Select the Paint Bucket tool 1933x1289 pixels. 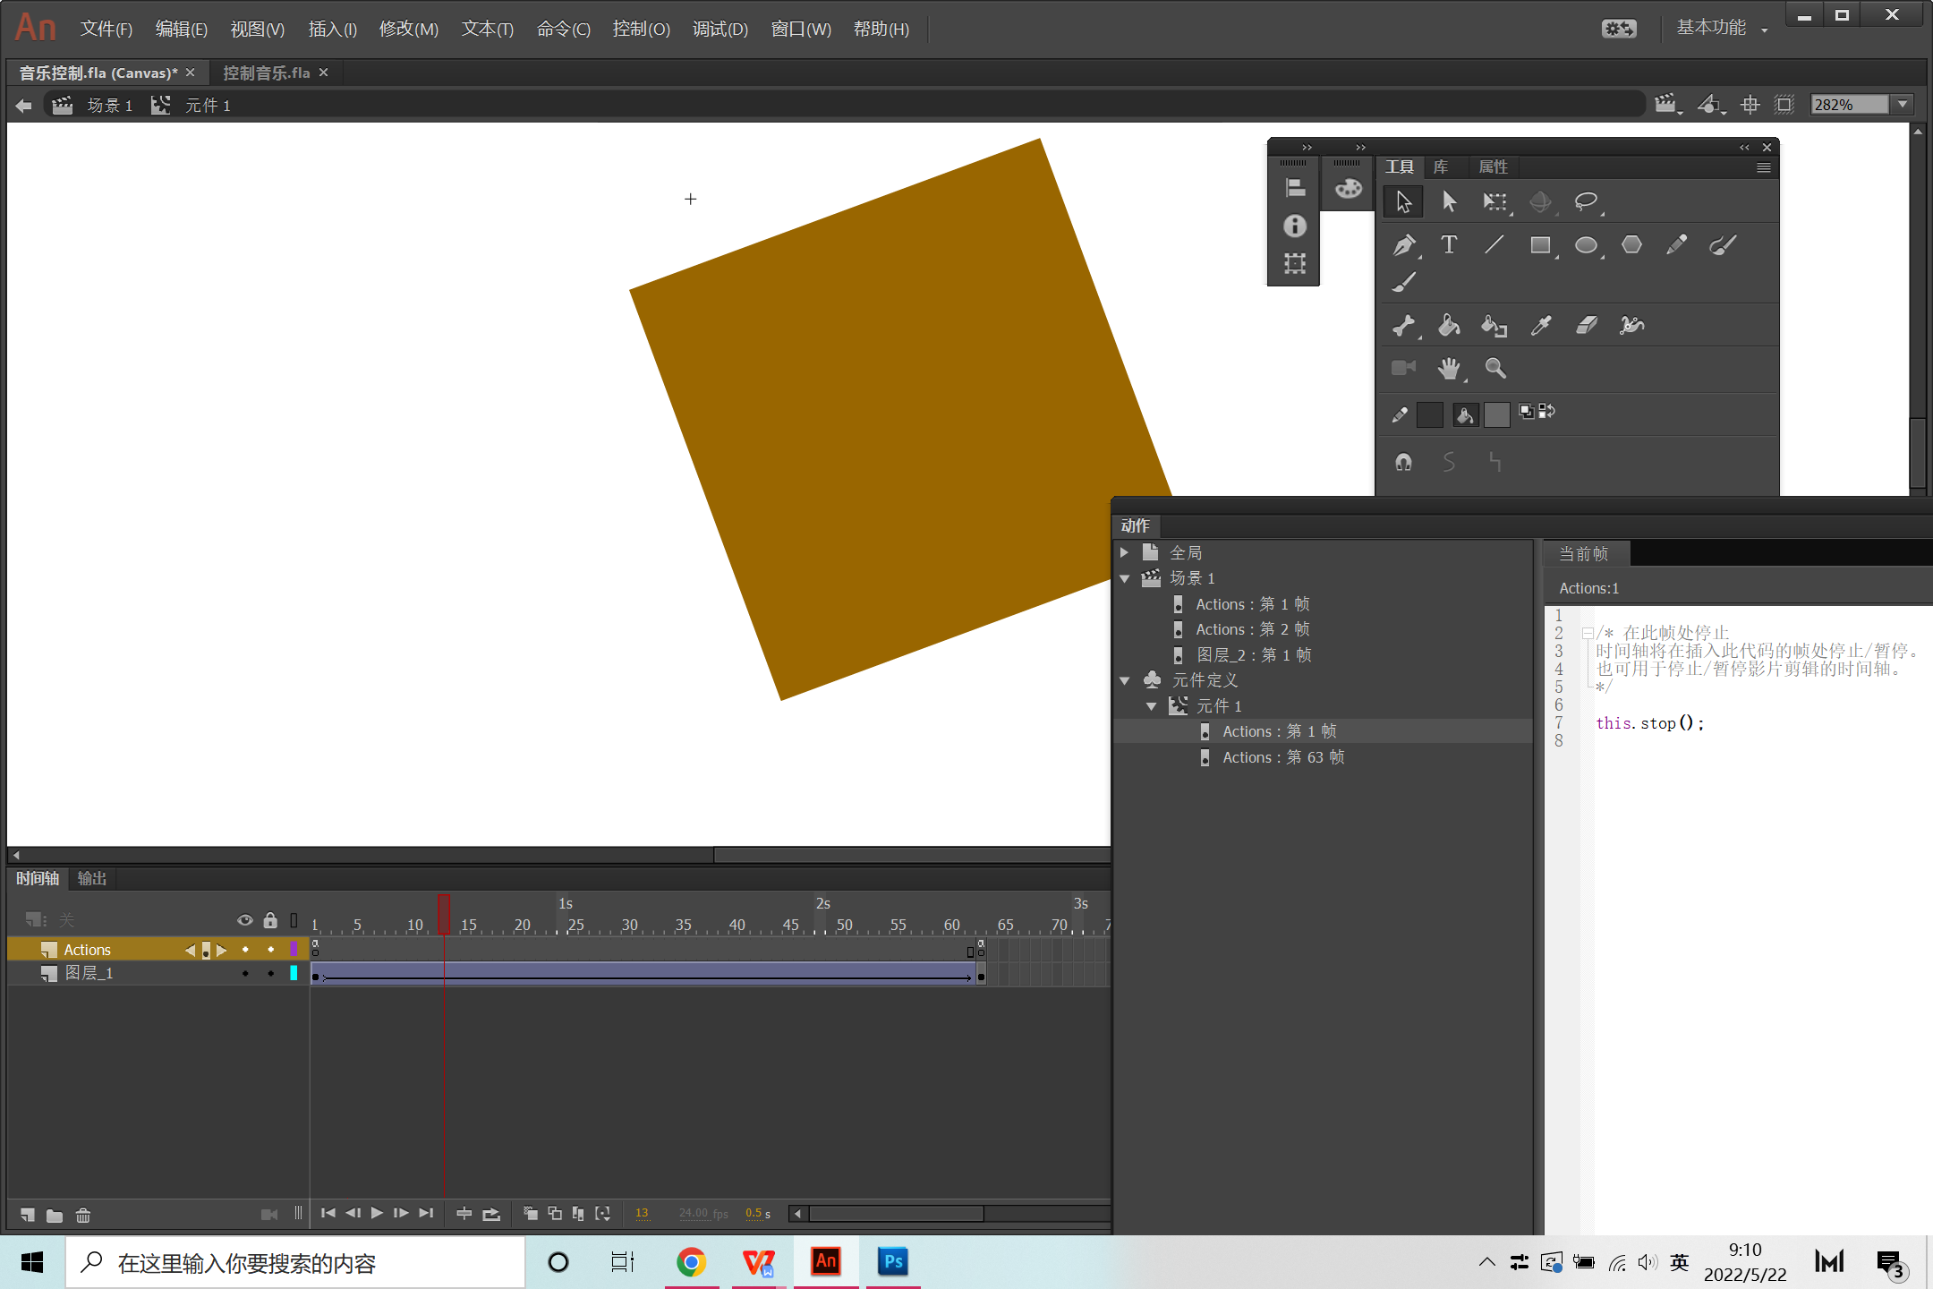(1449, 326)
